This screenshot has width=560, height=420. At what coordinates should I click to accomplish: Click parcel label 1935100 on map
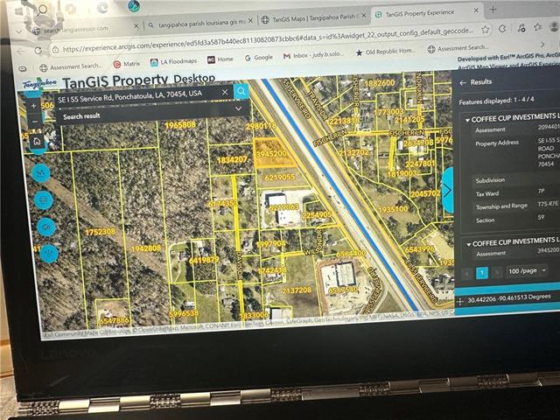point(393,209)
